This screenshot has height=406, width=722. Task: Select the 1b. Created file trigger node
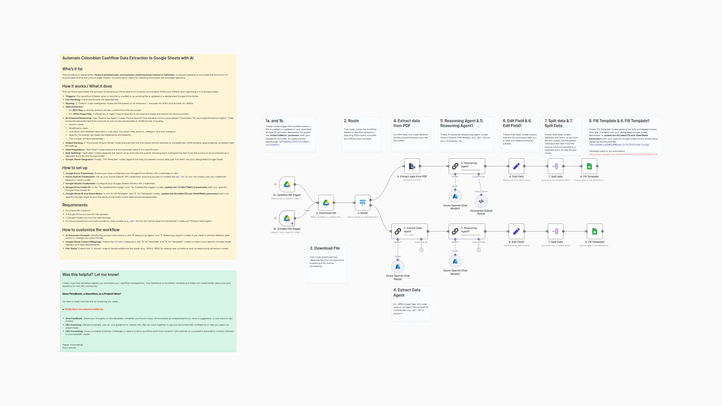[x=287, y=217]
